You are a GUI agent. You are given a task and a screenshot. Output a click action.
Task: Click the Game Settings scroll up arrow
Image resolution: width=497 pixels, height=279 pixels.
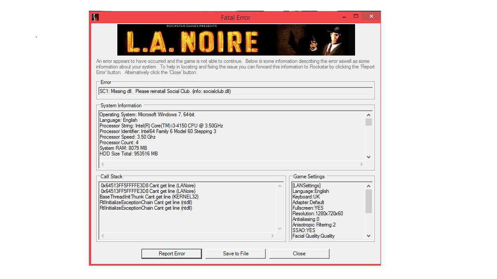point(368,186)
